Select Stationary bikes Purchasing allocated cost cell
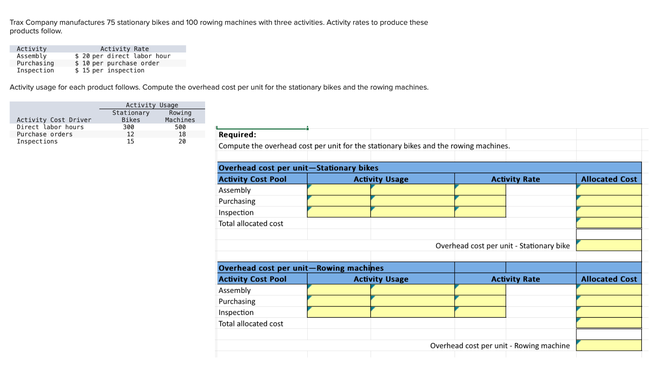The width and height of the screenshot is (672, 378). coord(609,201)
